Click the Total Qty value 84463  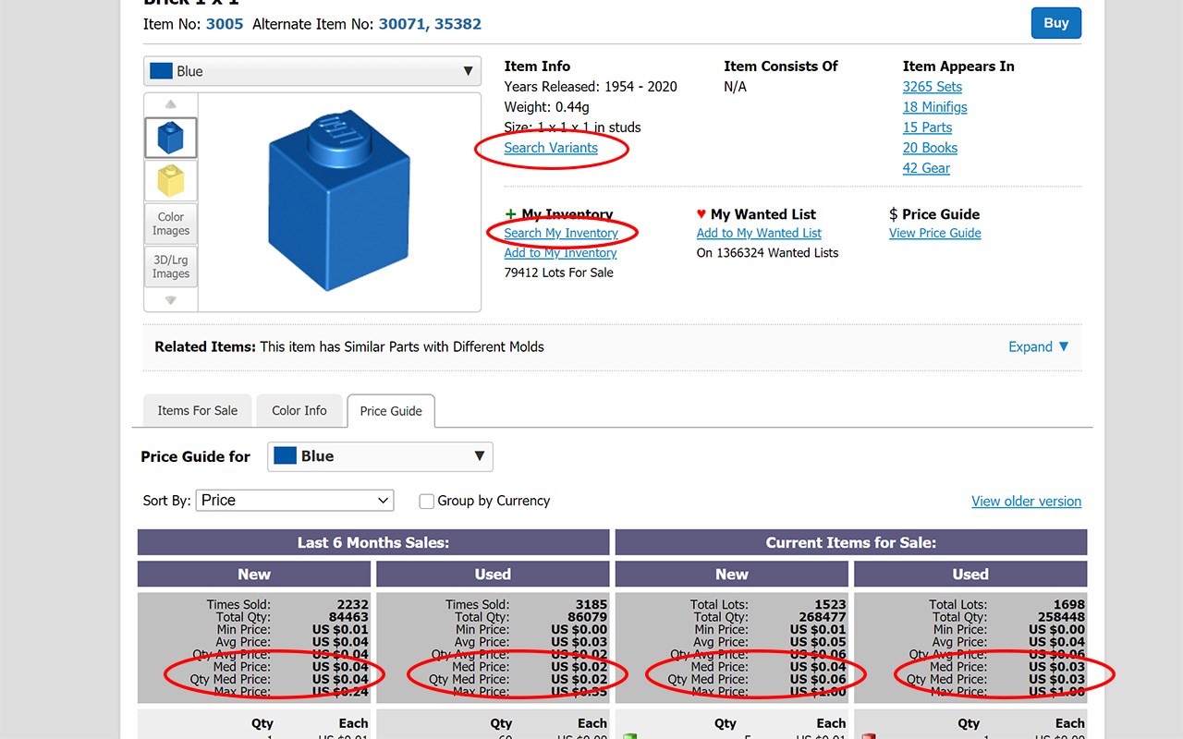(x=349, y=617)
